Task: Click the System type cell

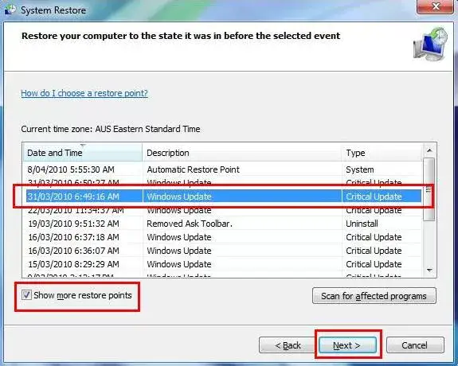Action: click(360, 169)
